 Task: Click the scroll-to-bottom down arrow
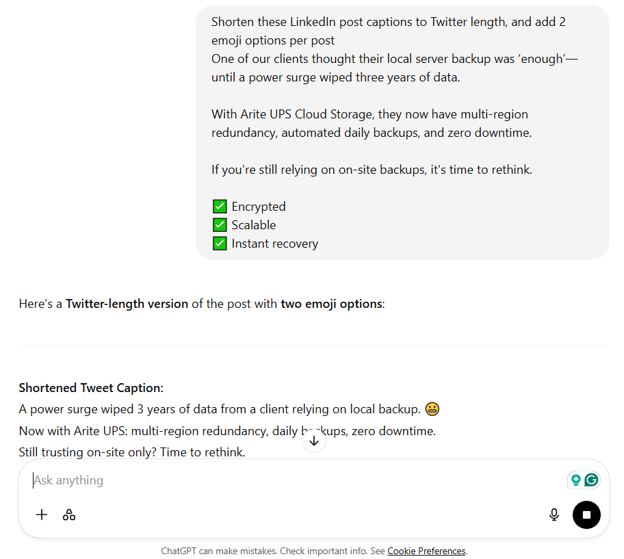coord(314,441)
